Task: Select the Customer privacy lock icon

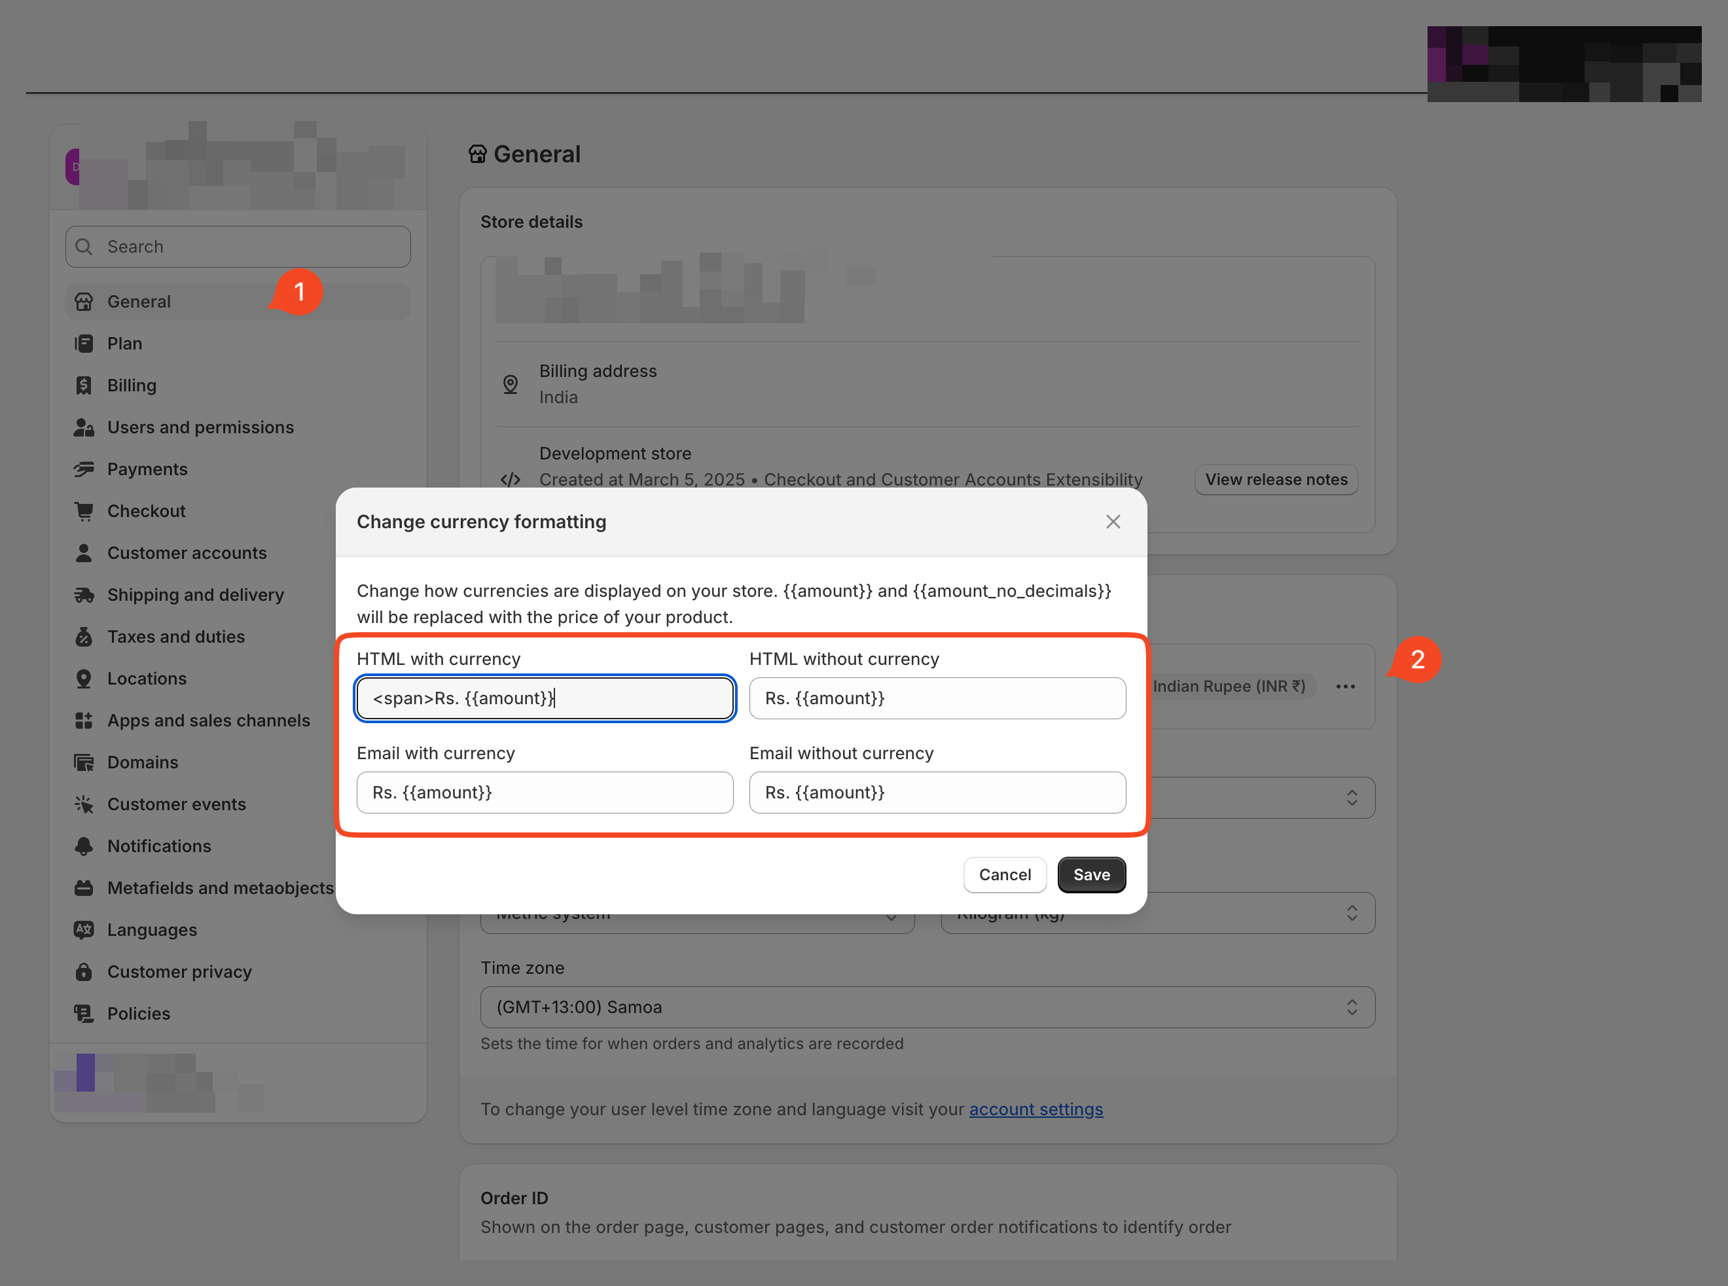Action: coord(84,971)
